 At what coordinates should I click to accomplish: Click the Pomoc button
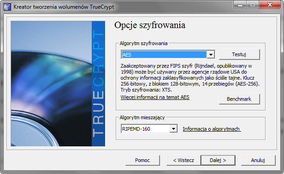click(142, 160)
